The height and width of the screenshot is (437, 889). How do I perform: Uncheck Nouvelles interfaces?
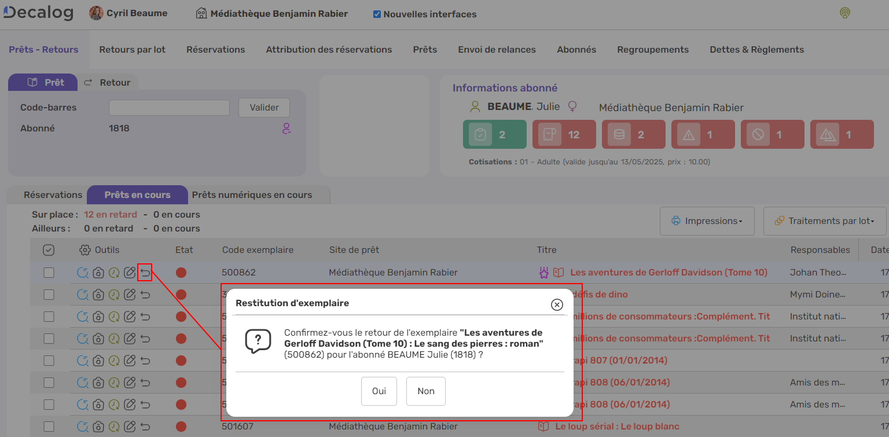tap(377, 14)
